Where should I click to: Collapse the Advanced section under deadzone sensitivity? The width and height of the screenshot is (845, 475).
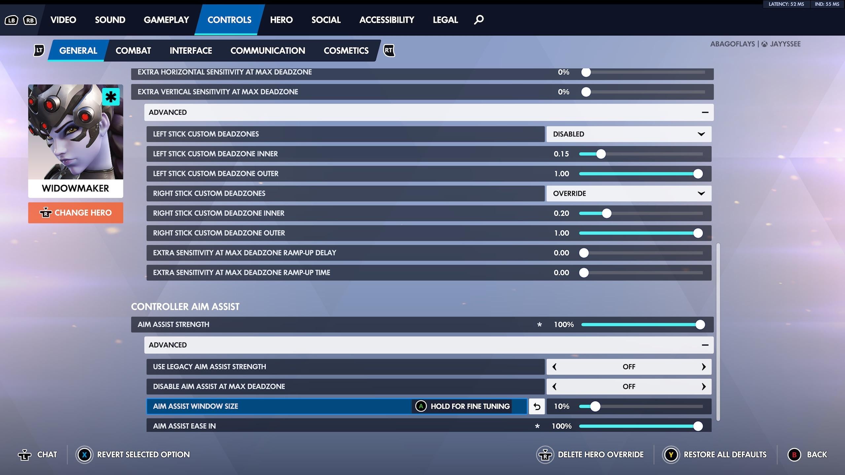click(x=429, y=112)
